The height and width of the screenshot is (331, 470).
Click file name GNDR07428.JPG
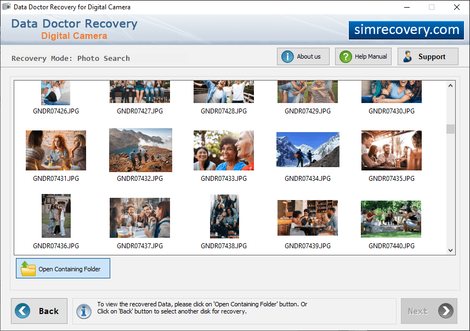tap(224, 111)
